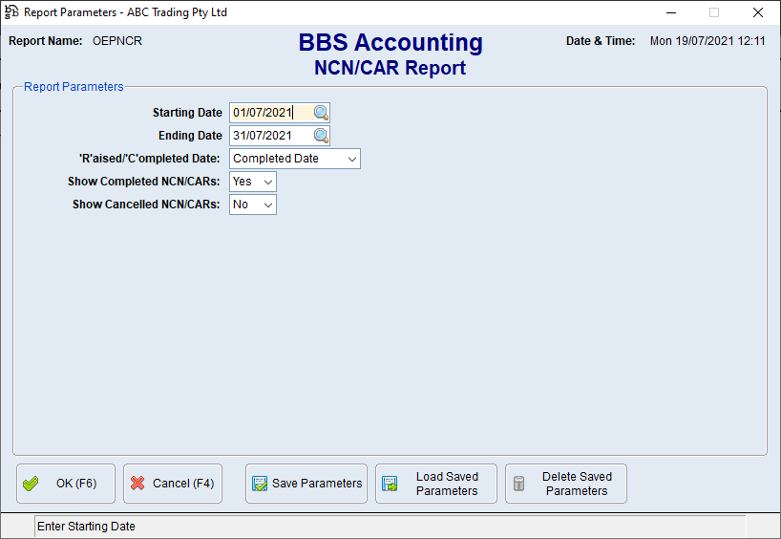Click the Delete Saved Parameters trash icon
The image size is (781, 539).
519,484
